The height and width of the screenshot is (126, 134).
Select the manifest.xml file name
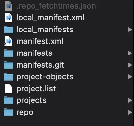pos(40,41)
